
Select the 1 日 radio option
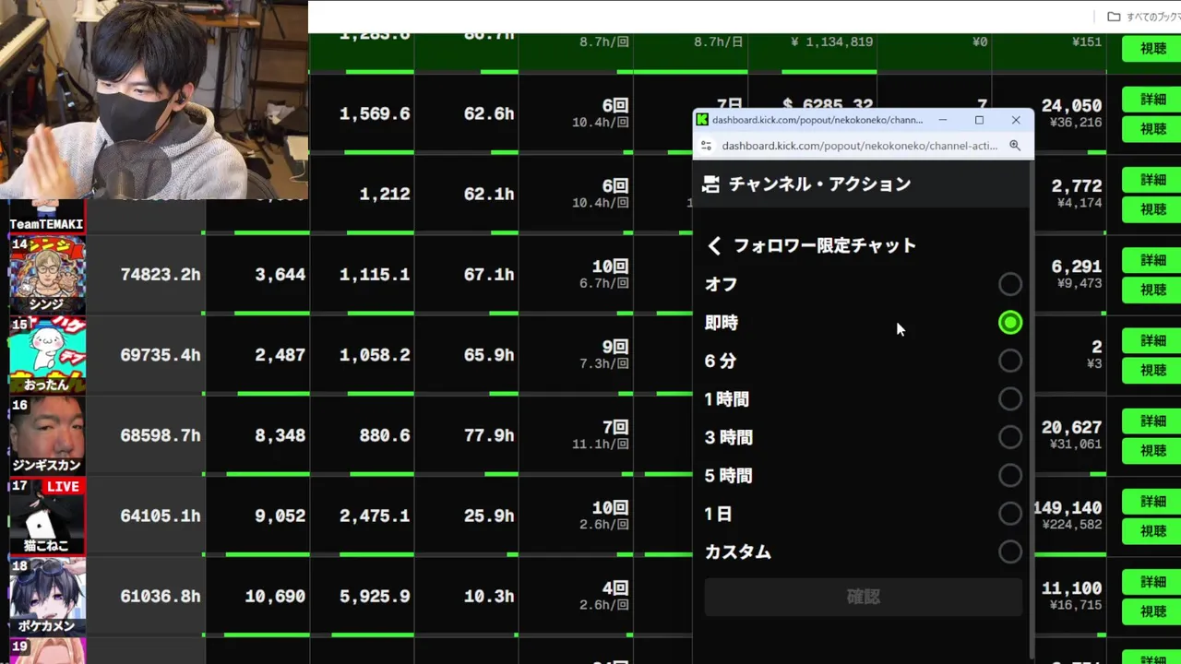(1010, 514)
